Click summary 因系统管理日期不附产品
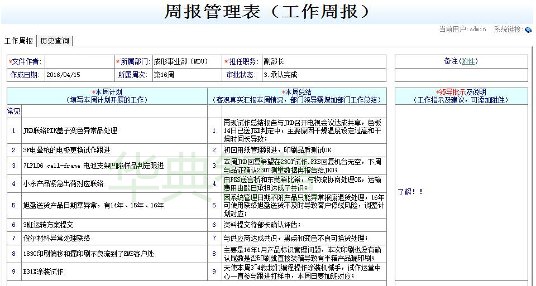Screen dimensions: 536x286 [x=304, y=206]
